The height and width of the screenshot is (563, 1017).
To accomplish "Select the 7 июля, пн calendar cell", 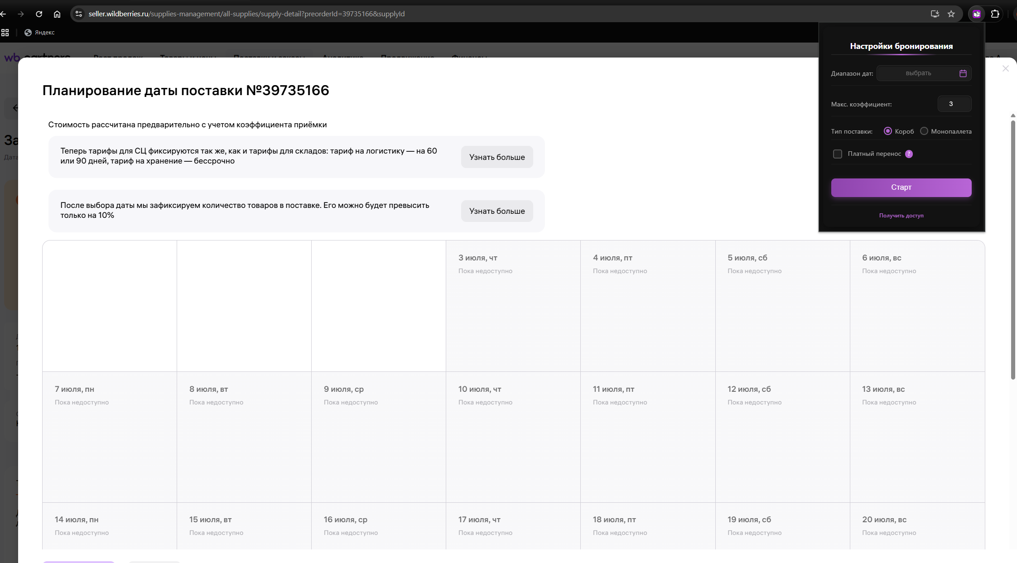I will [110, 437].
